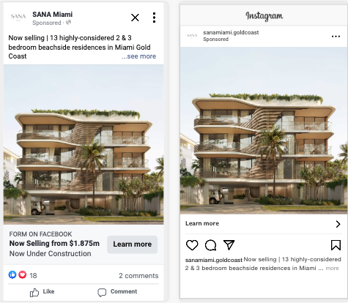Open the Instagram post three-dot options
This screenshot has width=348, height=303.
[336, 37]
